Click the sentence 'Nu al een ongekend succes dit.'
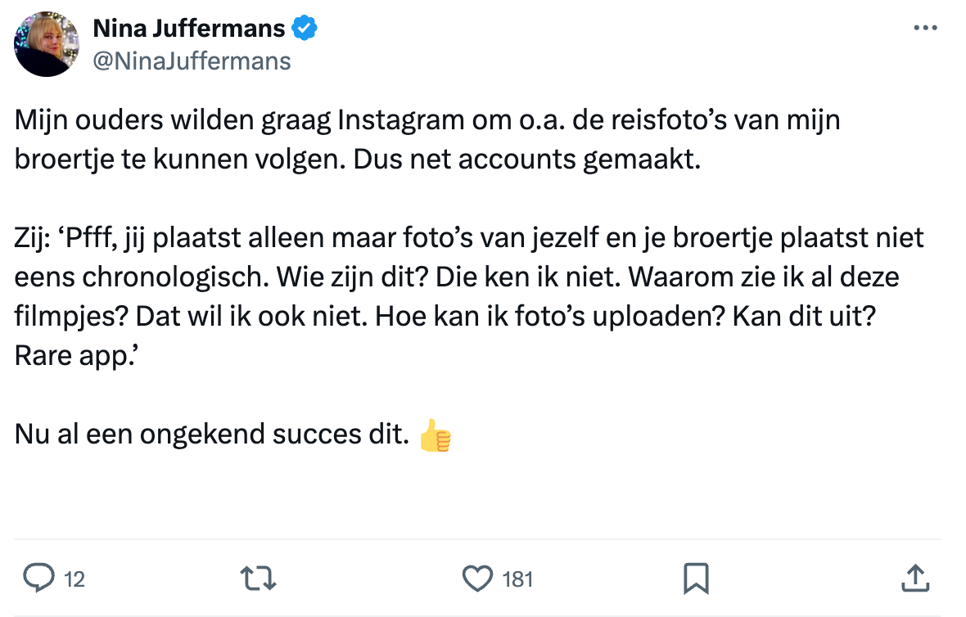966x617 pixels. 212,435
